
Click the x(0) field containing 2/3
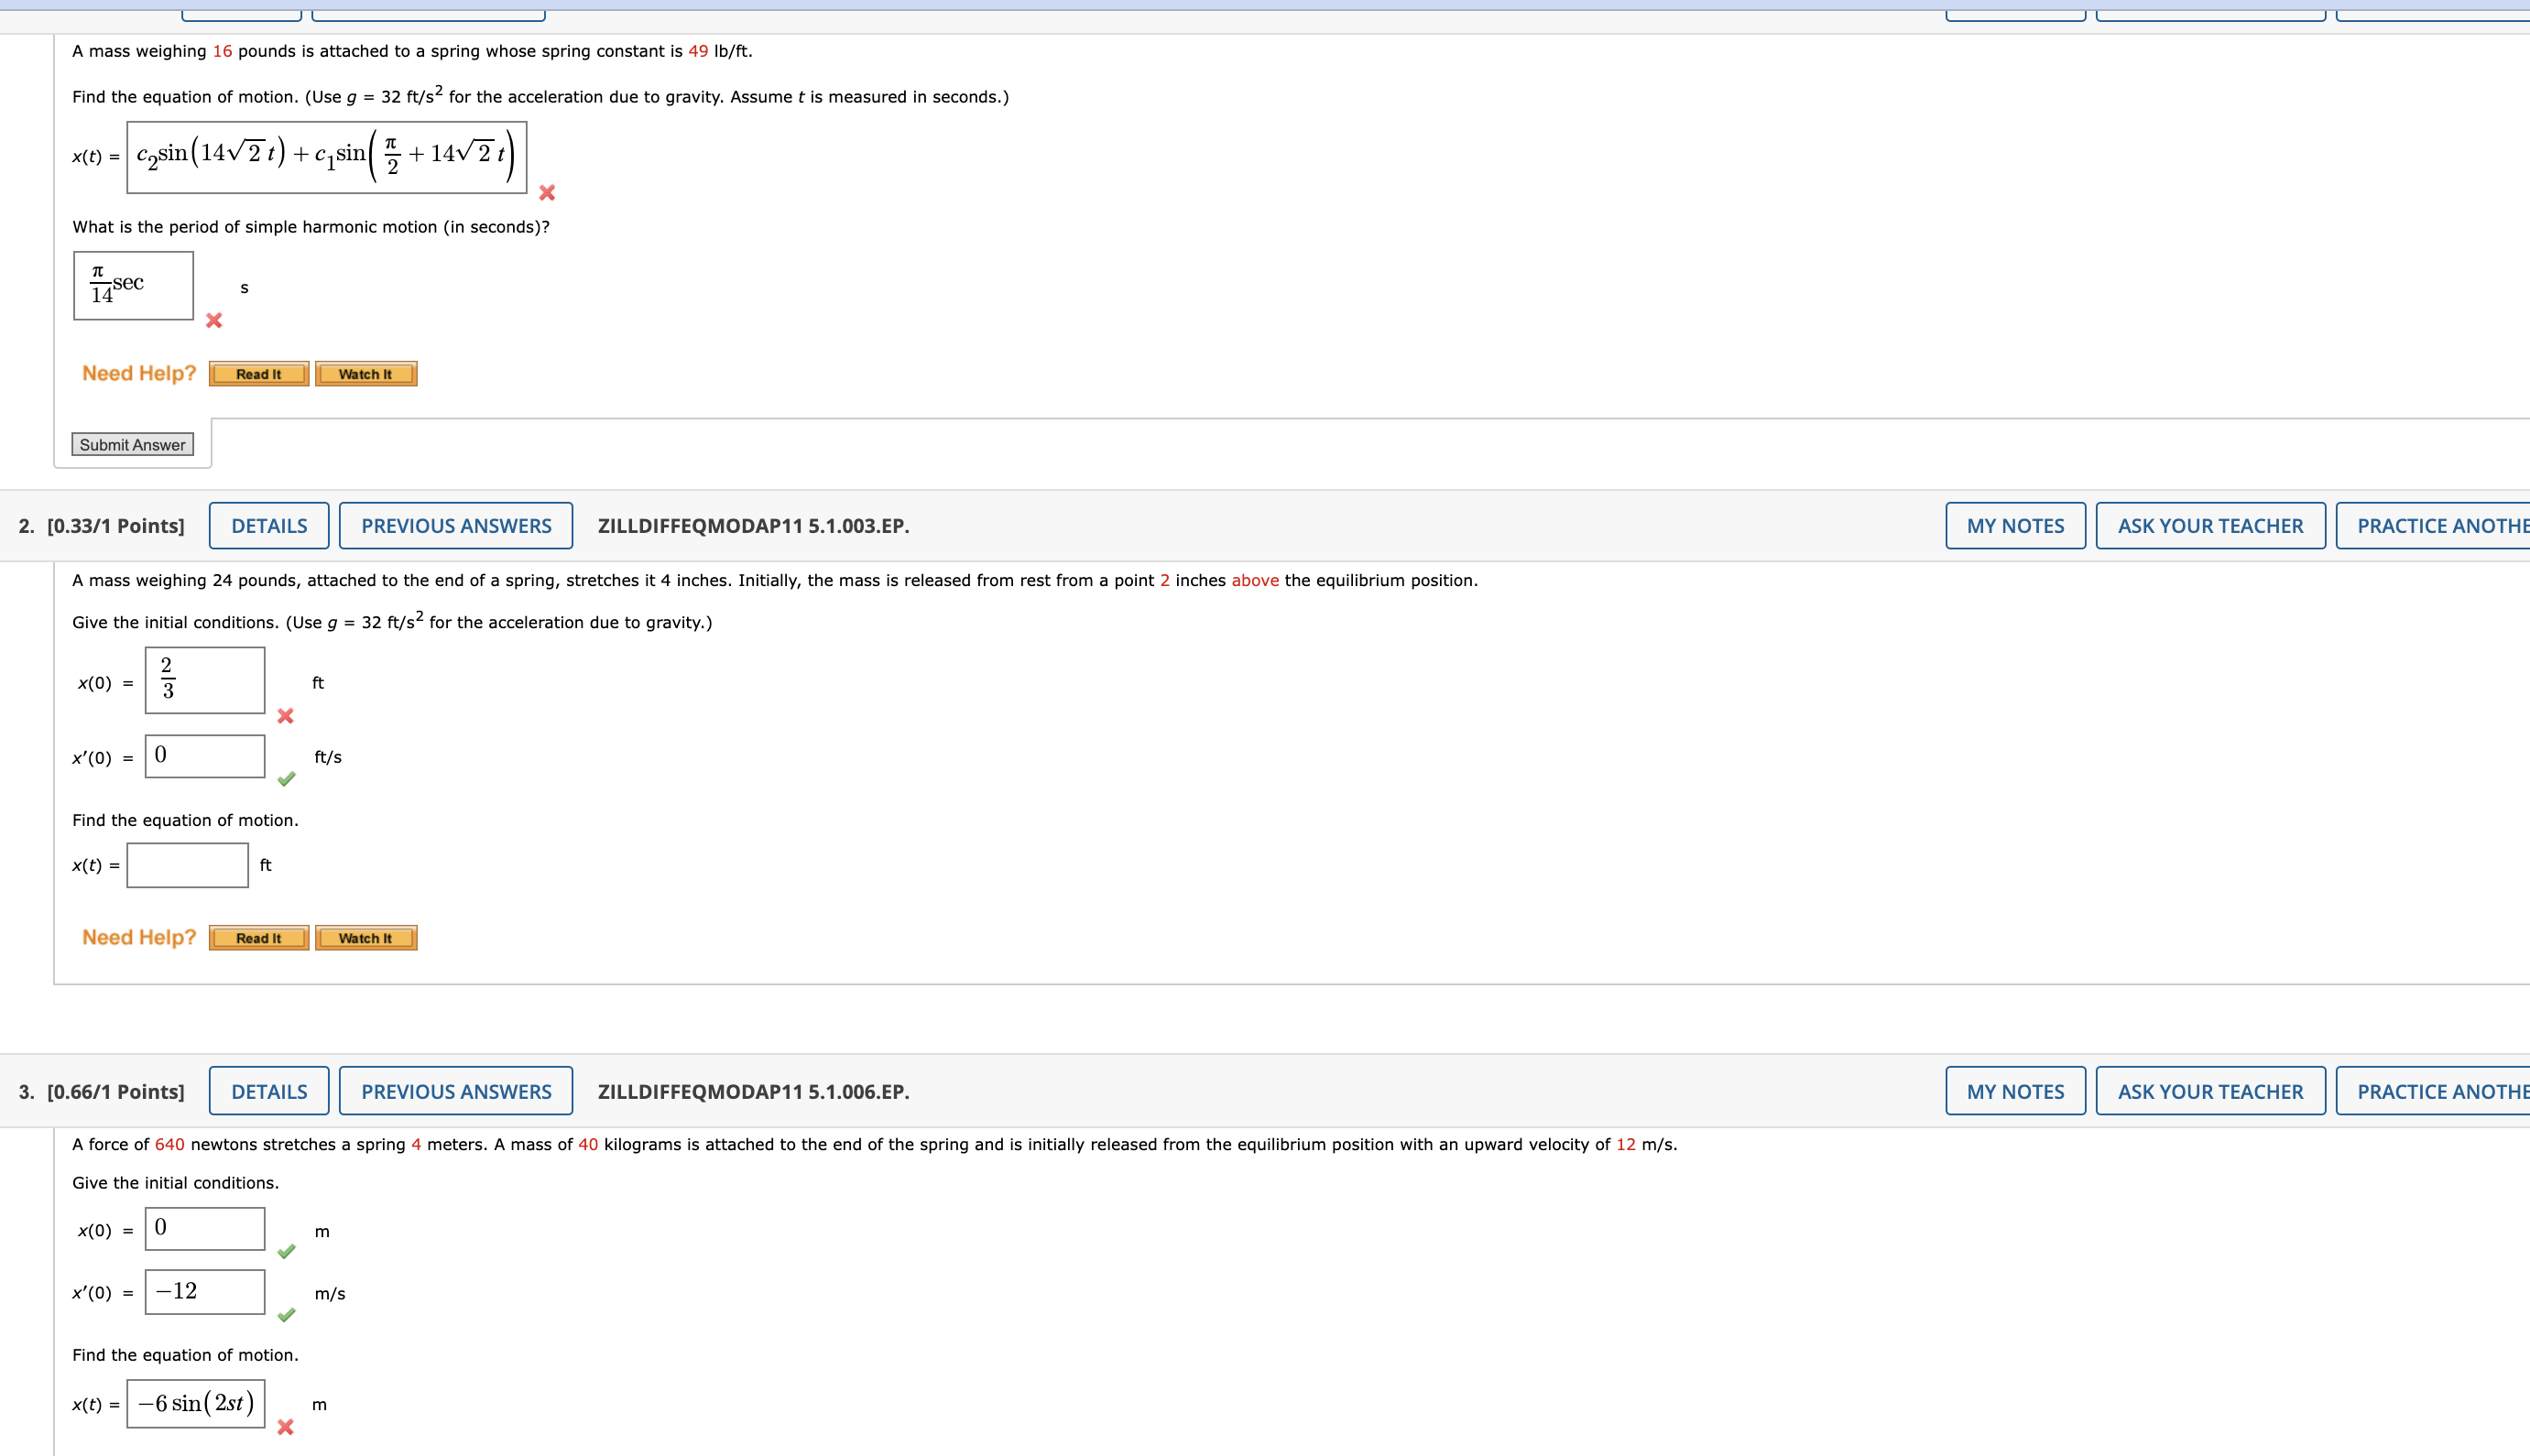(x=205, y=680)
